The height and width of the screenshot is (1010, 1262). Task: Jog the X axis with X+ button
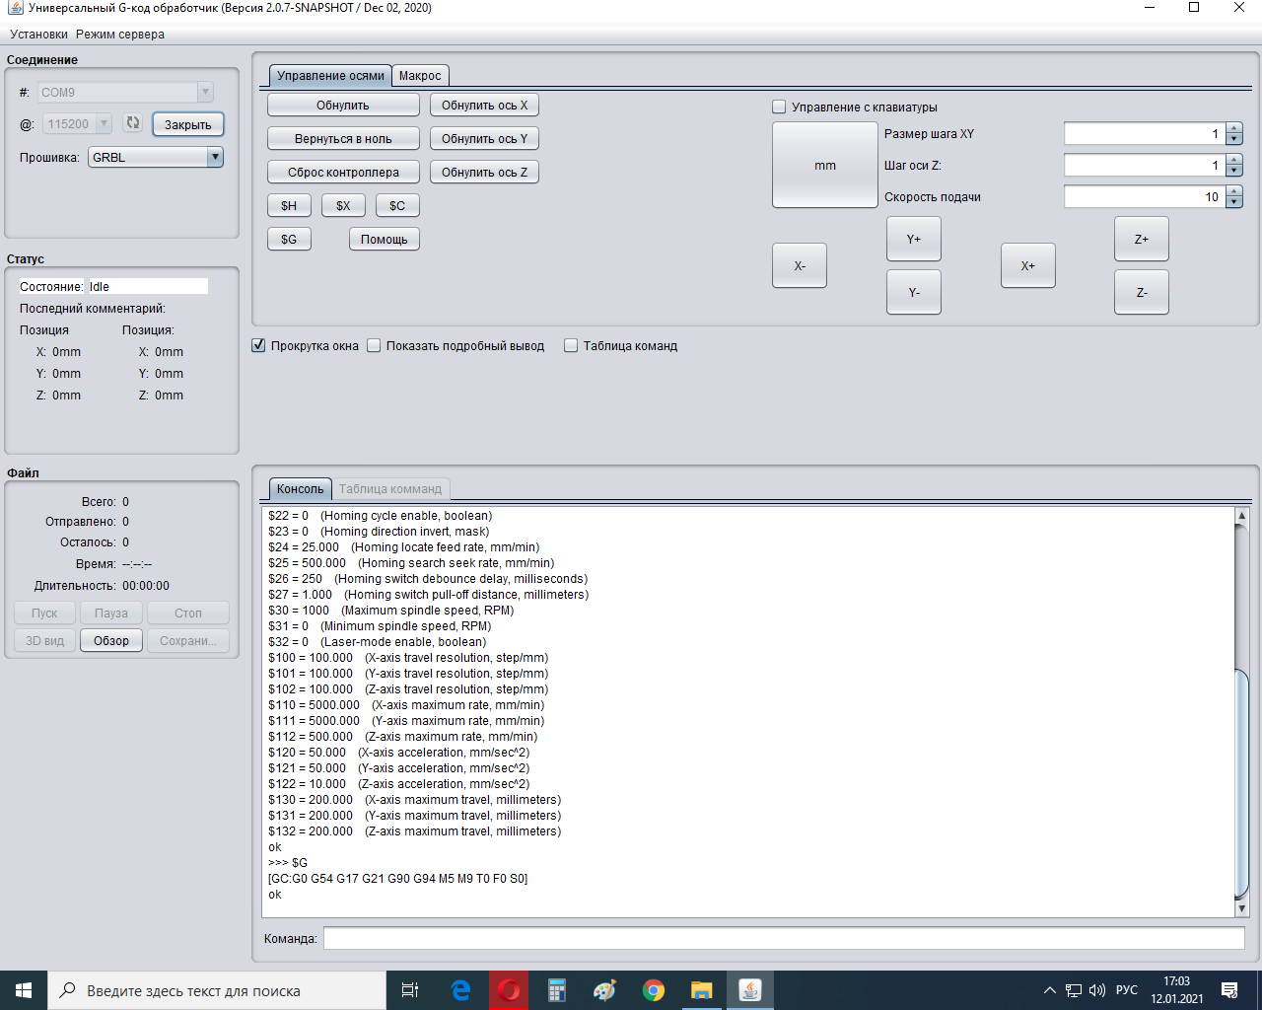point(1028,266)
